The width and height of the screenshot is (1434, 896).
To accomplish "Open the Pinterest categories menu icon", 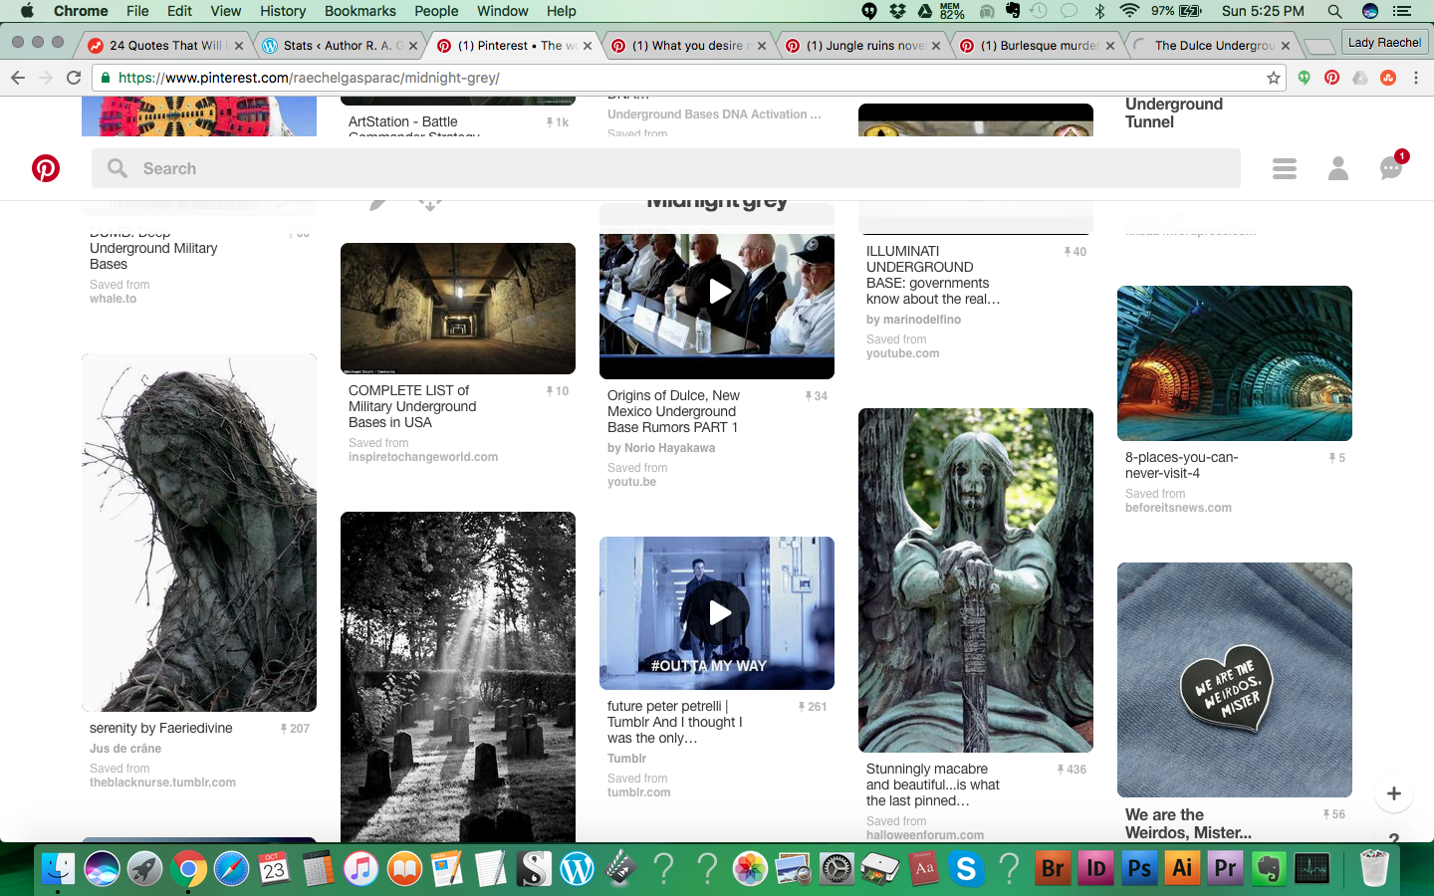I will [x=1284, y=168].
